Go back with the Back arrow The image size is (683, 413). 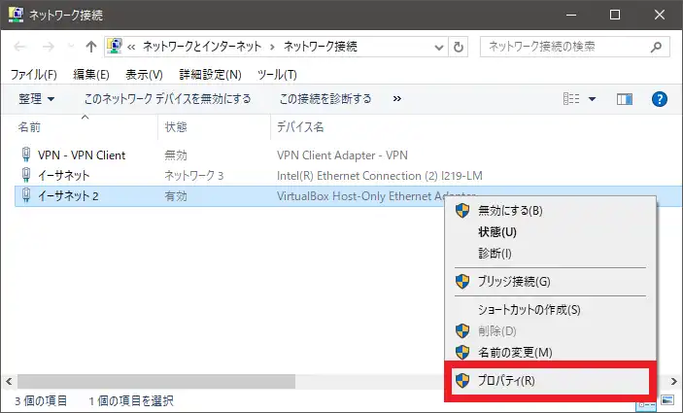click(20, 47)
